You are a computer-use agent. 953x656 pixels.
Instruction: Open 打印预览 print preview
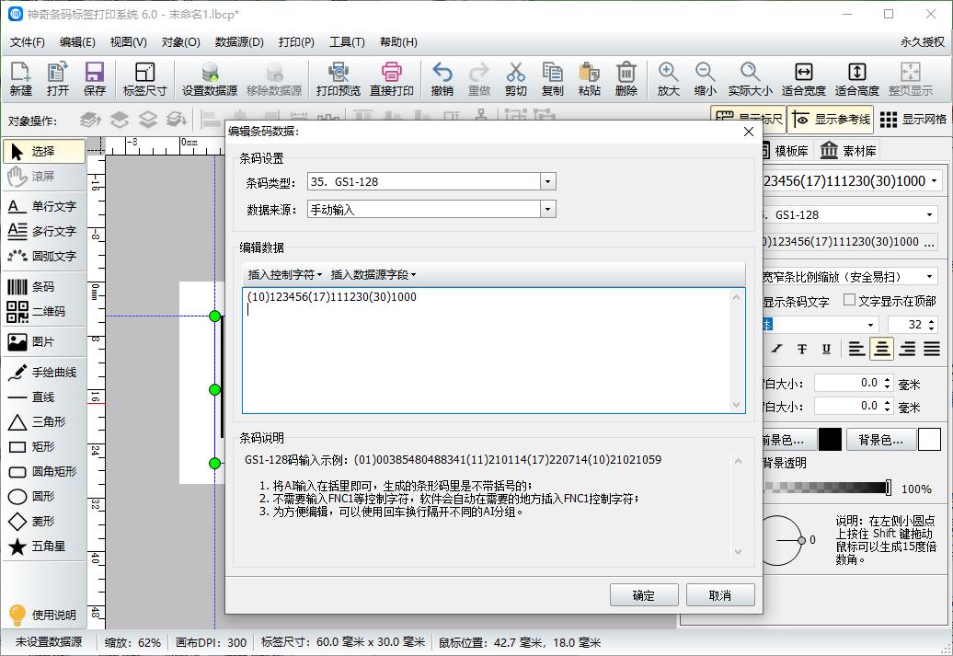coord(339,78)
